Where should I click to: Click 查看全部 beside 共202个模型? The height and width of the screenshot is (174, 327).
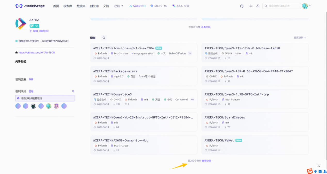point(206,161)
